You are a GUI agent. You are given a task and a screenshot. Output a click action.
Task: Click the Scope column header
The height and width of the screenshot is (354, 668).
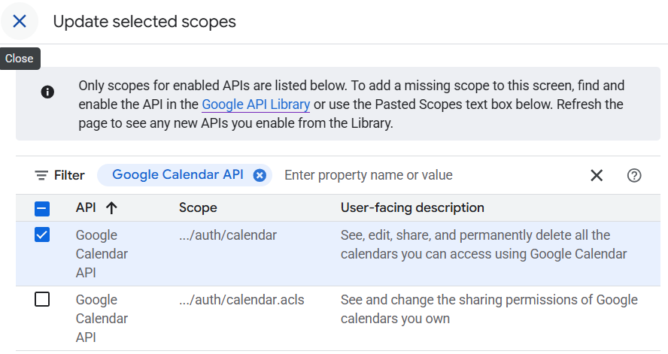[198, 208]
